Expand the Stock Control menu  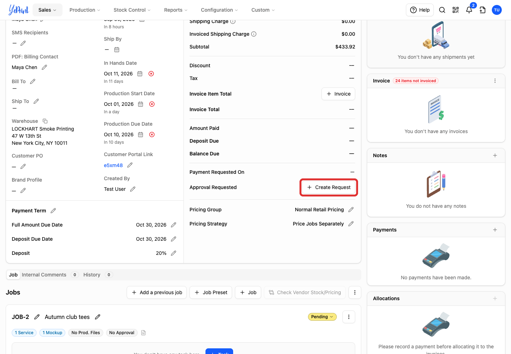(x=132, y=10)
